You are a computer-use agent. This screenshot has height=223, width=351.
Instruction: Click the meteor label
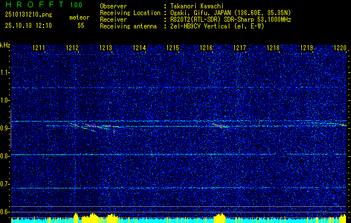point(79,18)
